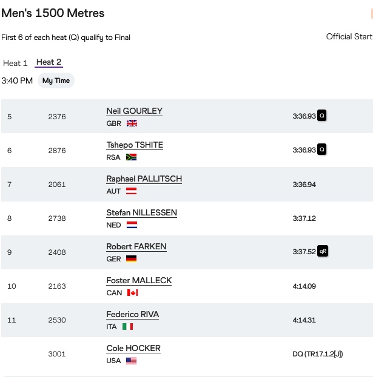Click the Italy flag icon
373x377 pixels.
point(128,326)
